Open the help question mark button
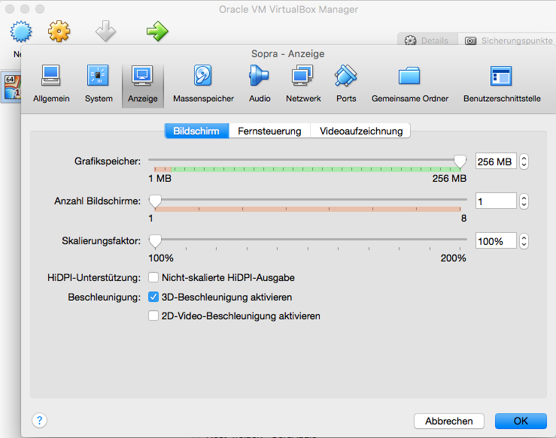The width and height of the screenshot is (556, 438). pos(39,420)
